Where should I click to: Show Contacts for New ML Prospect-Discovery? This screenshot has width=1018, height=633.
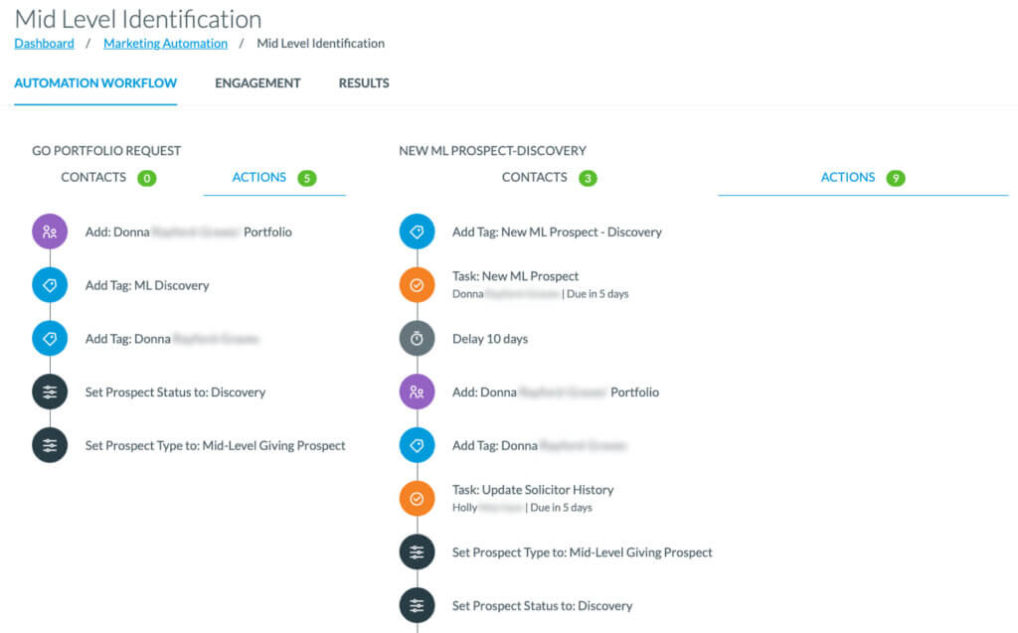pos(535,178)
